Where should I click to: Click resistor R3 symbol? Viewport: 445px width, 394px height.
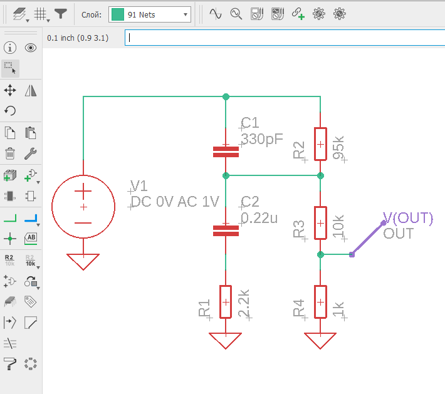(x=320, y=223)
